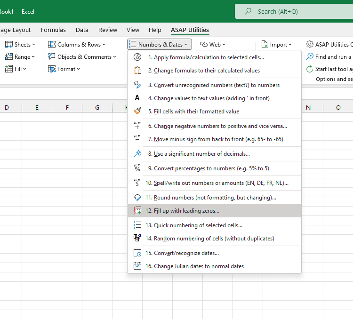The image size is (353, 319).
Task: Select column F header
Action: (x=67, y=108)
